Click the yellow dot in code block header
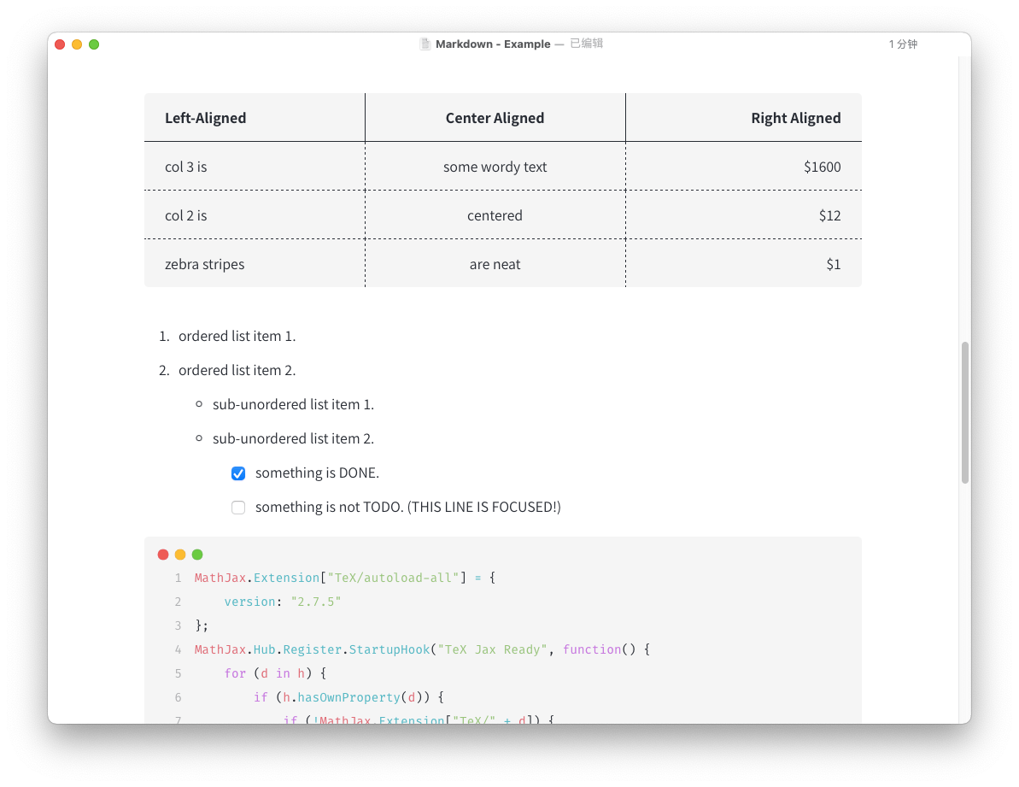Screen dimensions: 1019x787 point(180,555)
